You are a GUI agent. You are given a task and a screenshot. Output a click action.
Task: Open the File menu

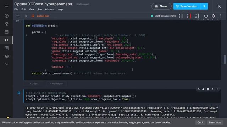coord(16,10)
